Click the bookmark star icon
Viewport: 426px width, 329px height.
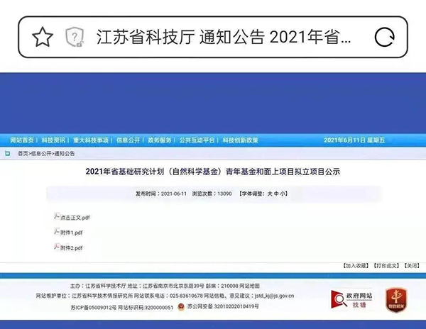43,36
